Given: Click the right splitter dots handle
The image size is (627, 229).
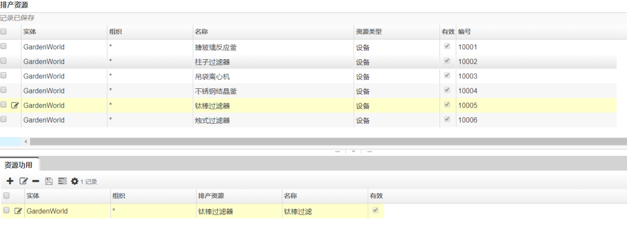Looking at the screenshot, I should point(369,152).
